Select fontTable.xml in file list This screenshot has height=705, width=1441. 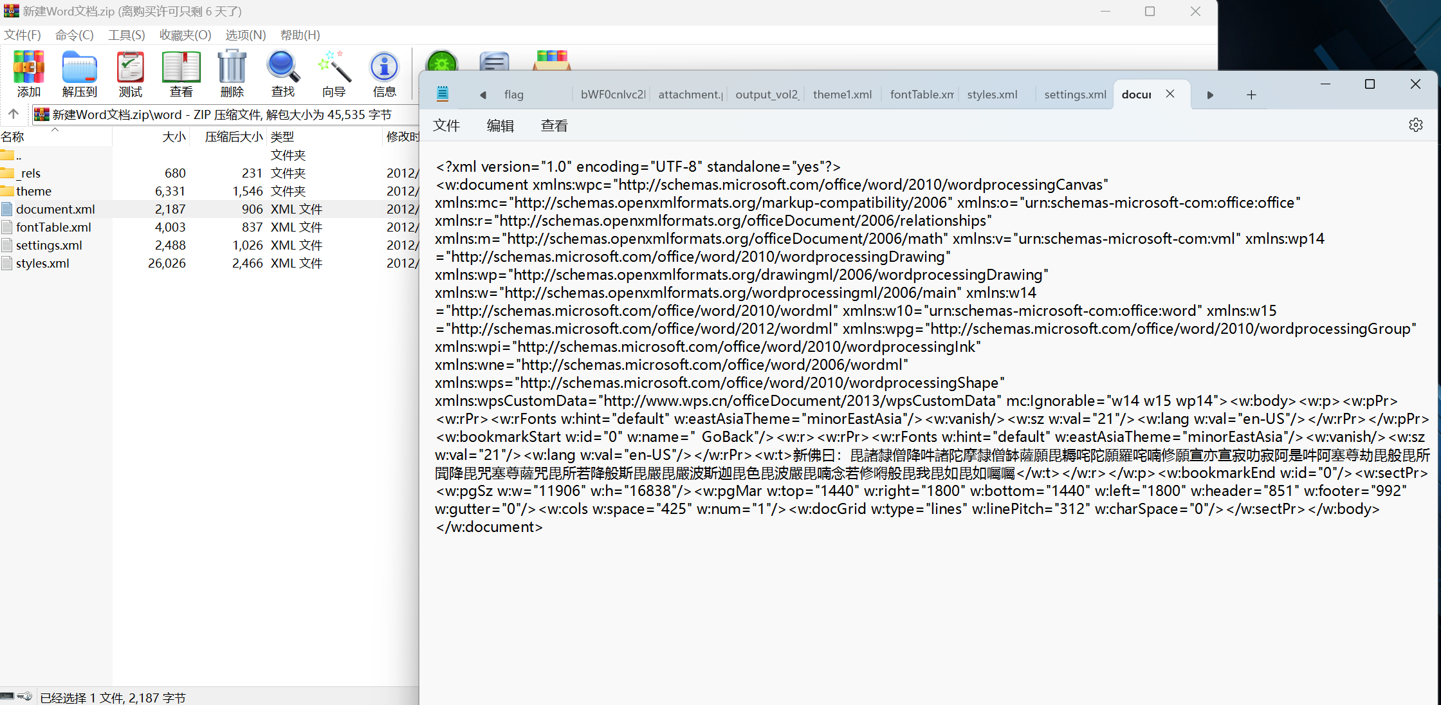[x=209, y=227]
